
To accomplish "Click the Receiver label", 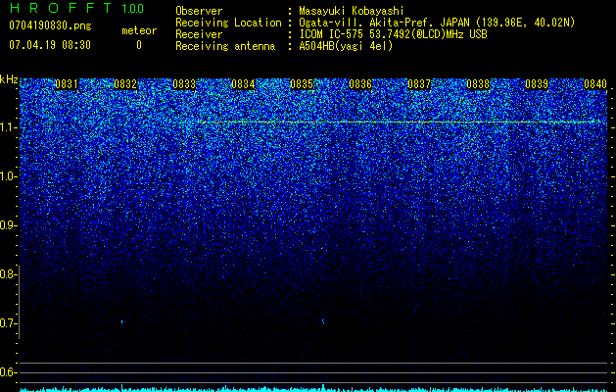I will click(x=199, y=34).
